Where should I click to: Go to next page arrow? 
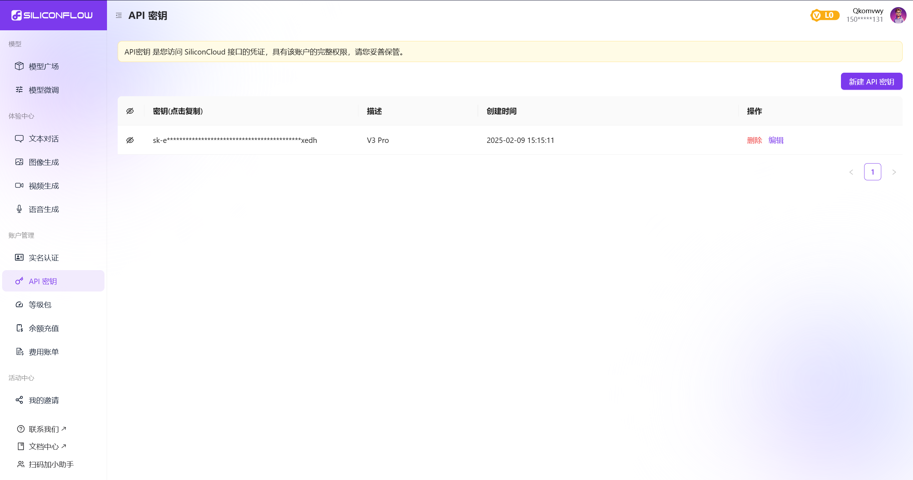tap(894, 172)
